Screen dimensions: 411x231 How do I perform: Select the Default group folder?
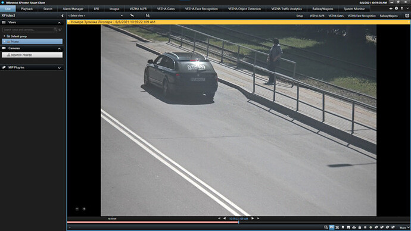click(17, 36)
